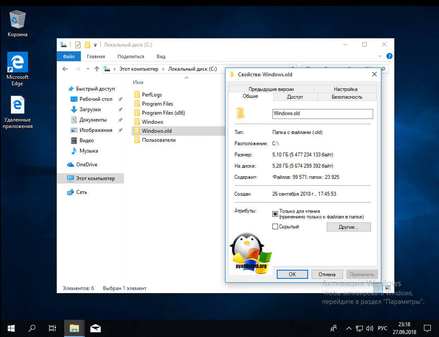Open Customize Quick Access Toolbar dropdown arrow
The width and height of the screenshot is (439, 337).
coord(95,45)
